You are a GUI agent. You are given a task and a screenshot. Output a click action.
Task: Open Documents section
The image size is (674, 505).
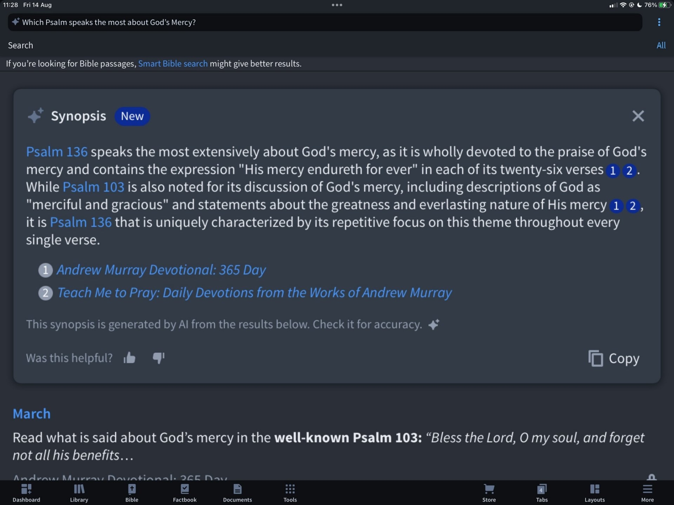(237, 493)
